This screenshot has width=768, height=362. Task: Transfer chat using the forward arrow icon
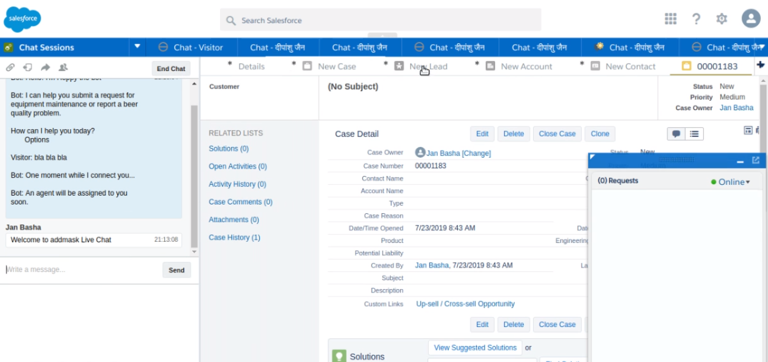(45, 68)
